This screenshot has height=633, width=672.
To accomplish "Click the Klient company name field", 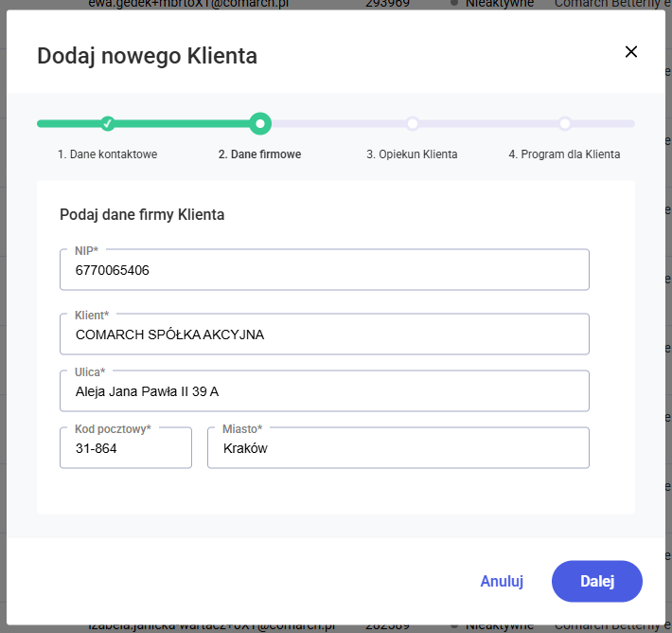I will (x=324, y=335).
